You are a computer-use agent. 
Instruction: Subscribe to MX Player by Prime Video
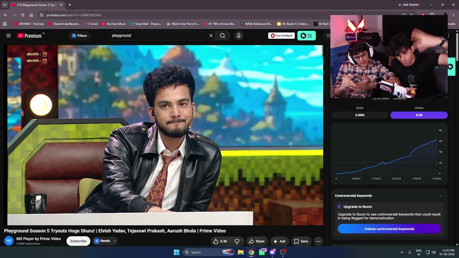78,241
